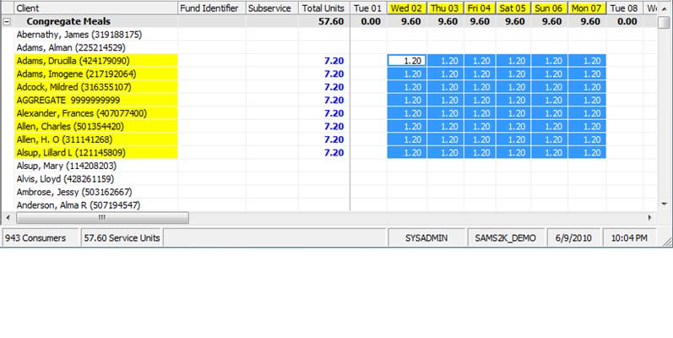Select the Sun 06 column header
The height and width of the screenshot is (338, 673).
(x=550, y=8)
